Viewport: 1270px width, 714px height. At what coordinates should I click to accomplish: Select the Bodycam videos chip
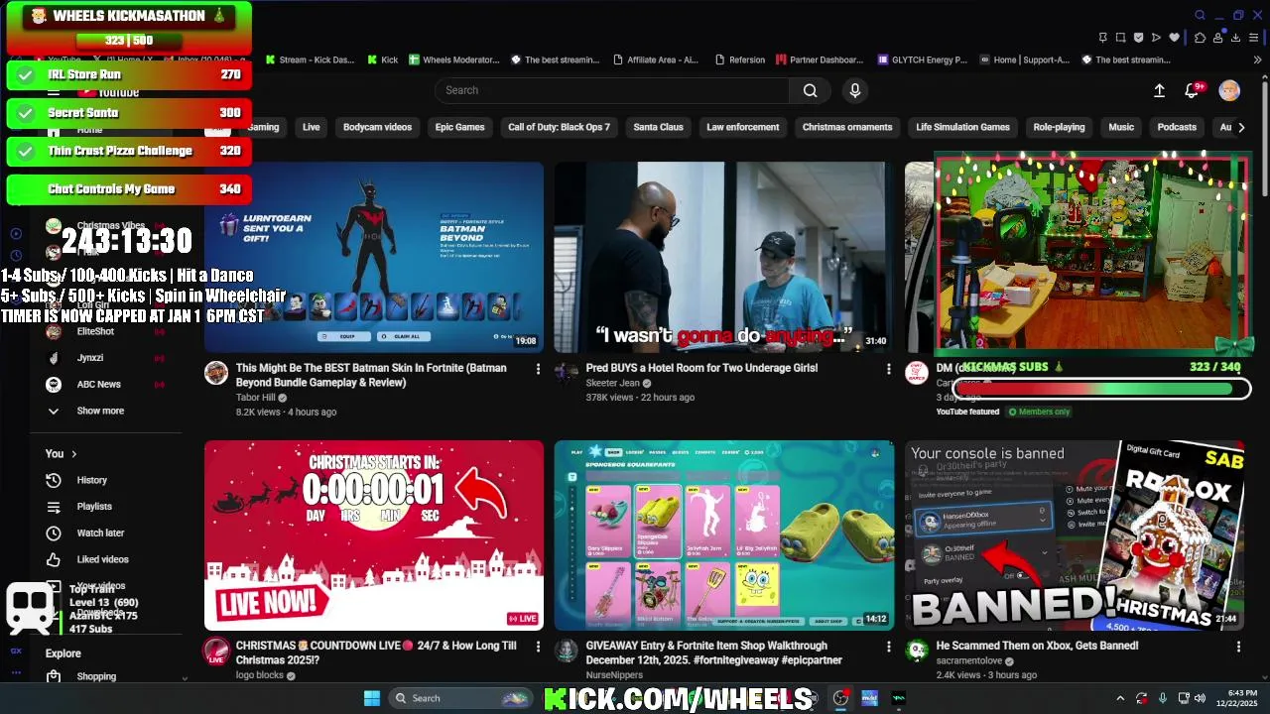[x=377, y=127]
